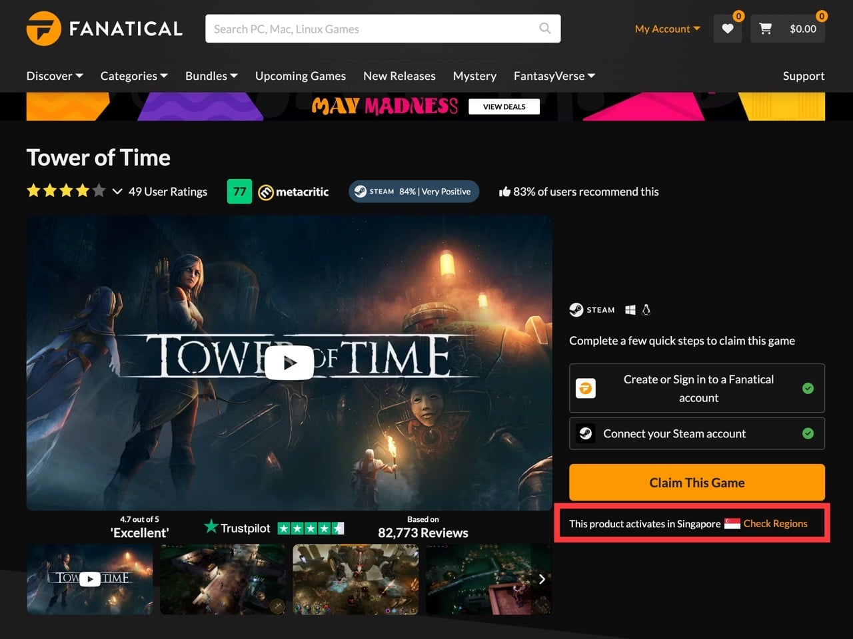Click Create or Sign in to Fanatical account
Screen dimensions: 853x639
(x=697, y=388)
